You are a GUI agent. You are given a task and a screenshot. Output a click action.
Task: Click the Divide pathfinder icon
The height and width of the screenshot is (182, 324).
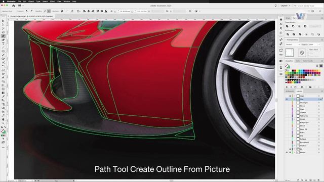pyautogui.click(x=288, y=34)
